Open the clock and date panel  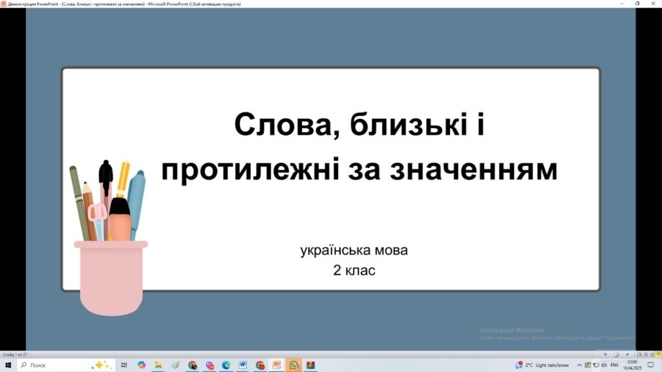[x=632, y=365]
